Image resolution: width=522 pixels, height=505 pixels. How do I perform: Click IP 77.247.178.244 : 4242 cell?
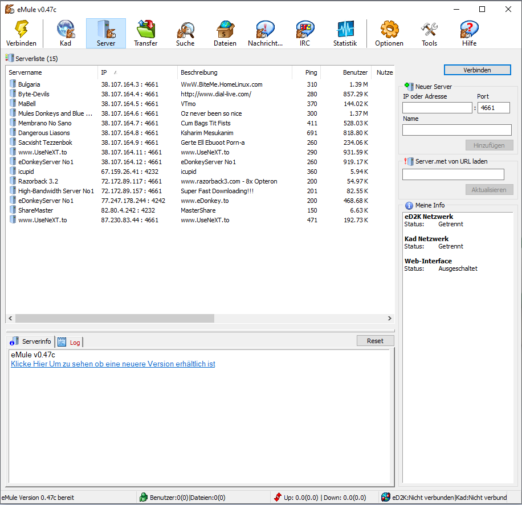click(133, 201)
